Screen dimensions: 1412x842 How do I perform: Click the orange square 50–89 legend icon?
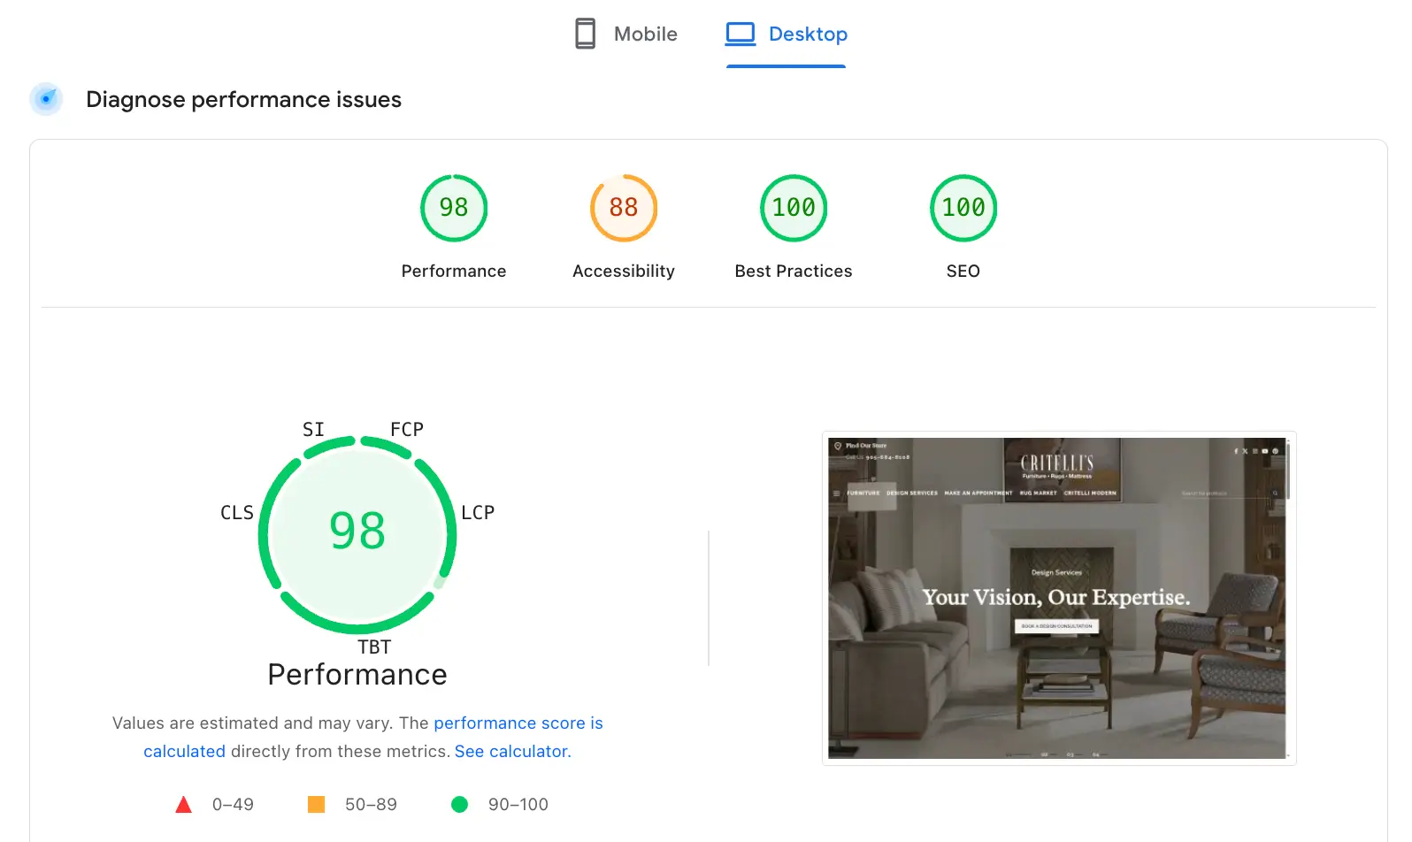click(x=316, y=805)
